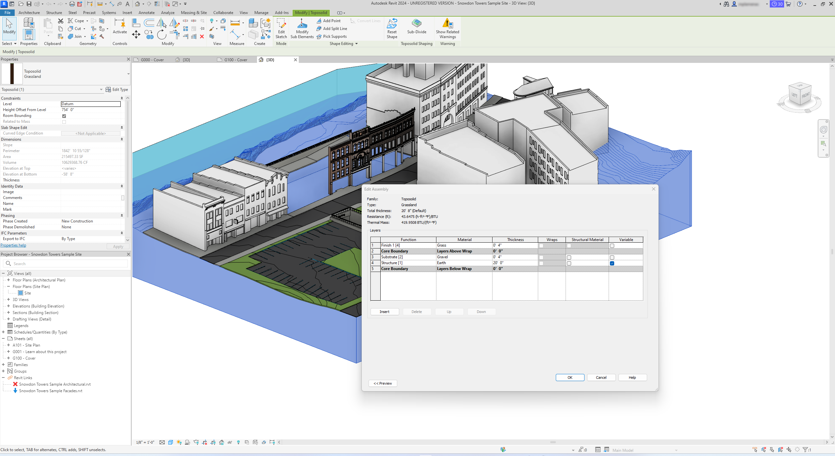Click the red Delete X icon
Viewport: 835px width, 456px height.
click(202, 36)
